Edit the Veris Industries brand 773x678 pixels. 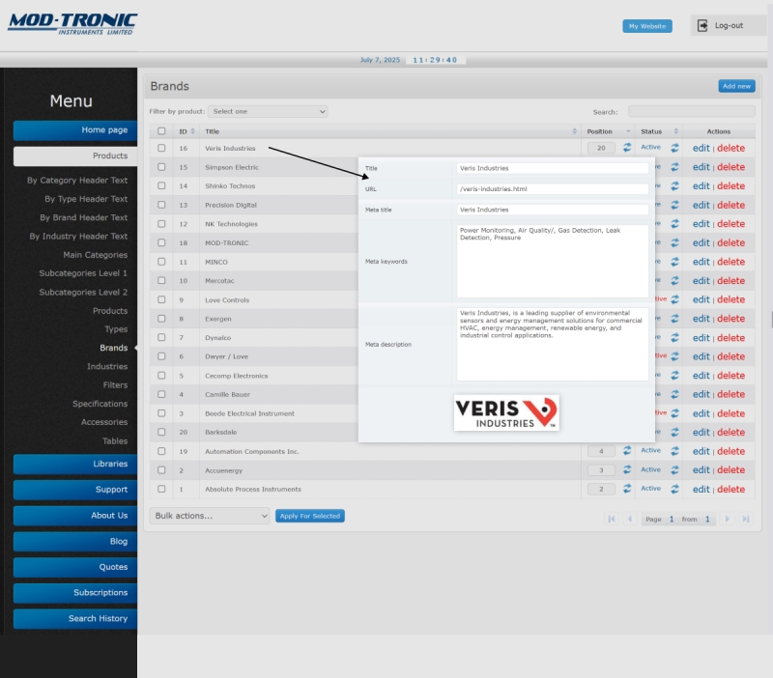(x=701, y=148)
